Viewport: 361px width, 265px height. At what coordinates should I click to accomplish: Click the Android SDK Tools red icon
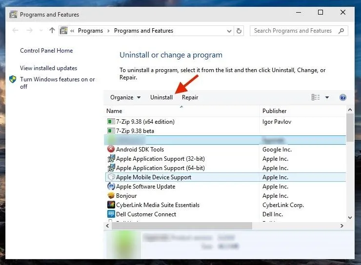tap(111, 149)
